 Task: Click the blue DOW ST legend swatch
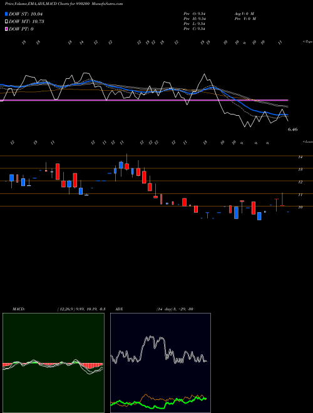6,14
